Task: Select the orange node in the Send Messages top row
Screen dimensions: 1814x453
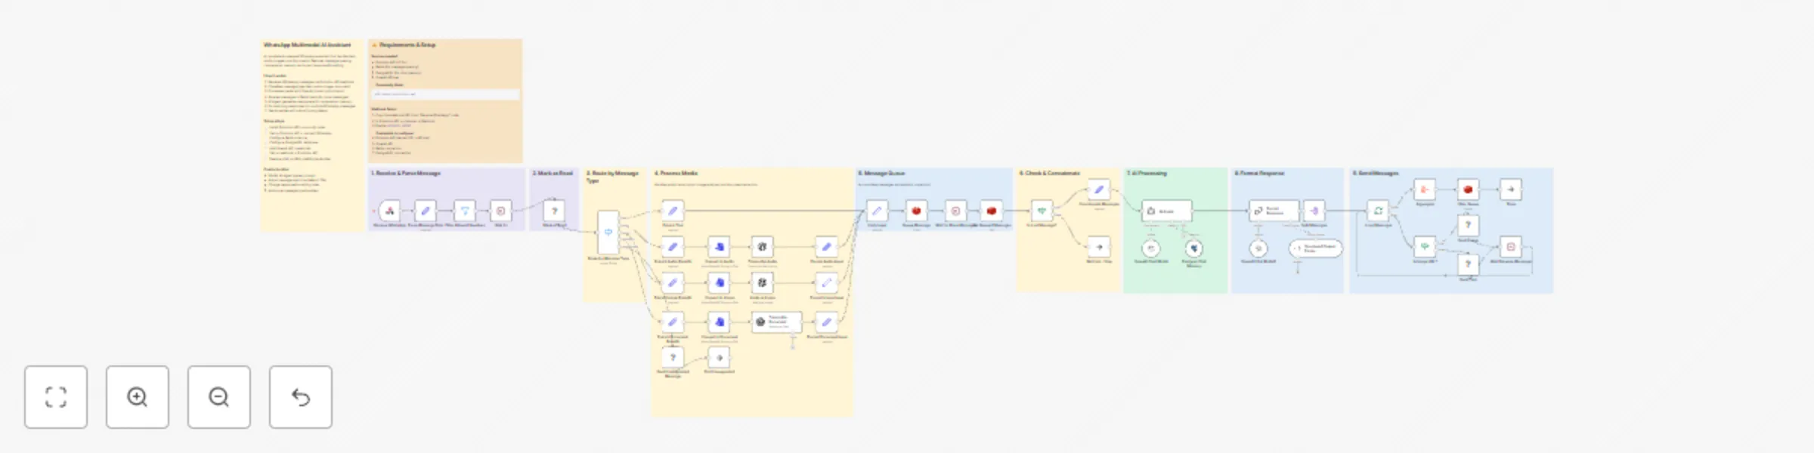Action: coord(1425,190)
